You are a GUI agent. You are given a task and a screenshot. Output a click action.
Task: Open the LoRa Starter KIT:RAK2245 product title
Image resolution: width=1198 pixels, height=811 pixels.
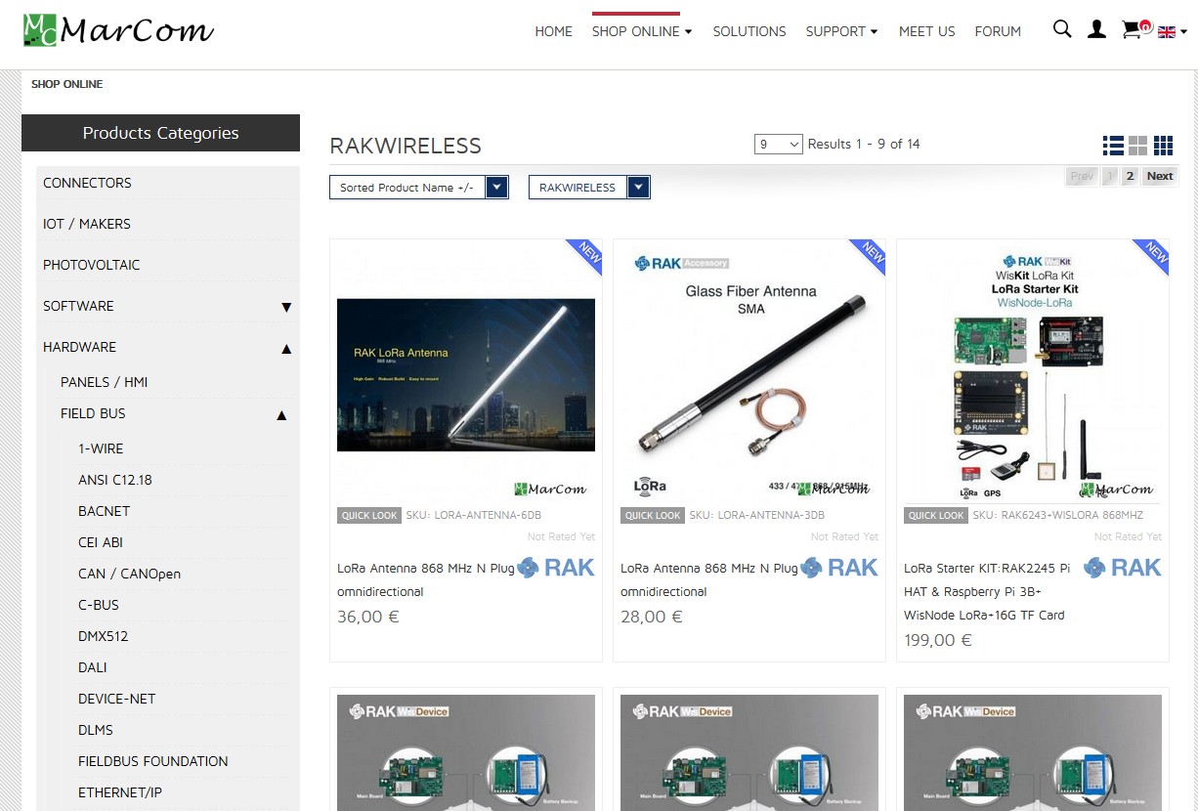[x=987, y=591]
